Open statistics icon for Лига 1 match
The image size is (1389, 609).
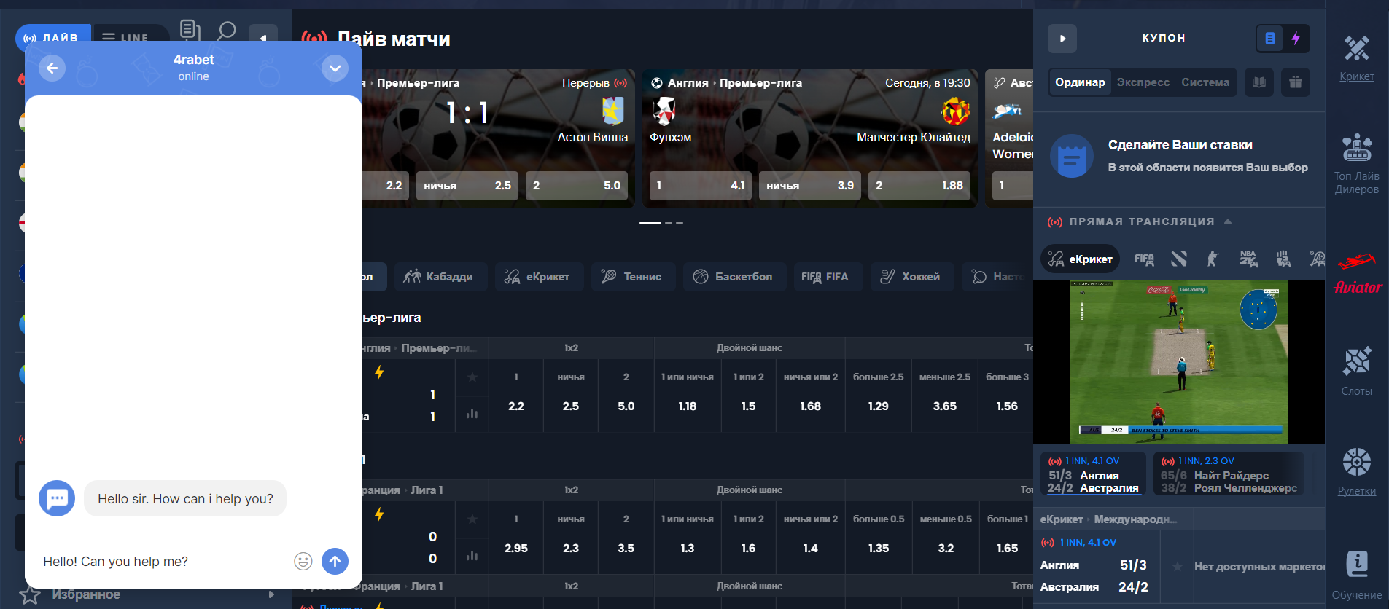(x=472, y=556)
